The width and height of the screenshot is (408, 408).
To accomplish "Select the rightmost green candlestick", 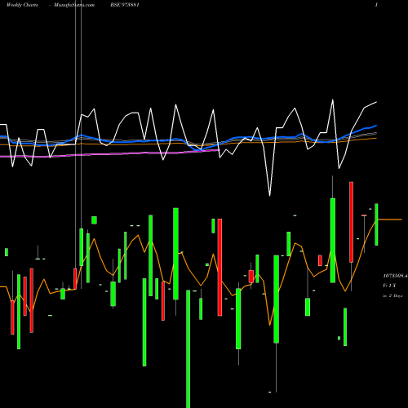I will tap(376, 224).
